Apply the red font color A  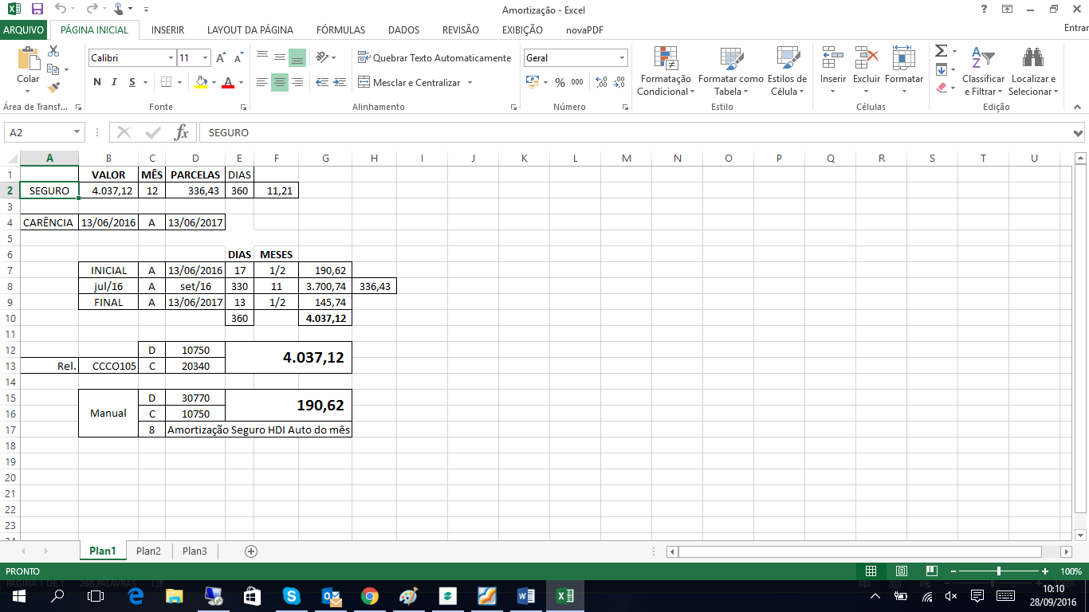pyautogui.click(x=228, y=82)
